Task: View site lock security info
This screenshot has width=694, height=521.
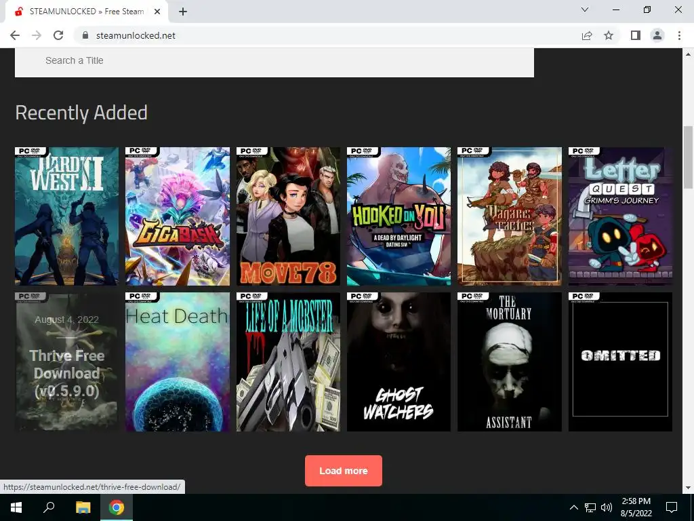Action: click(x=85, y=35)
